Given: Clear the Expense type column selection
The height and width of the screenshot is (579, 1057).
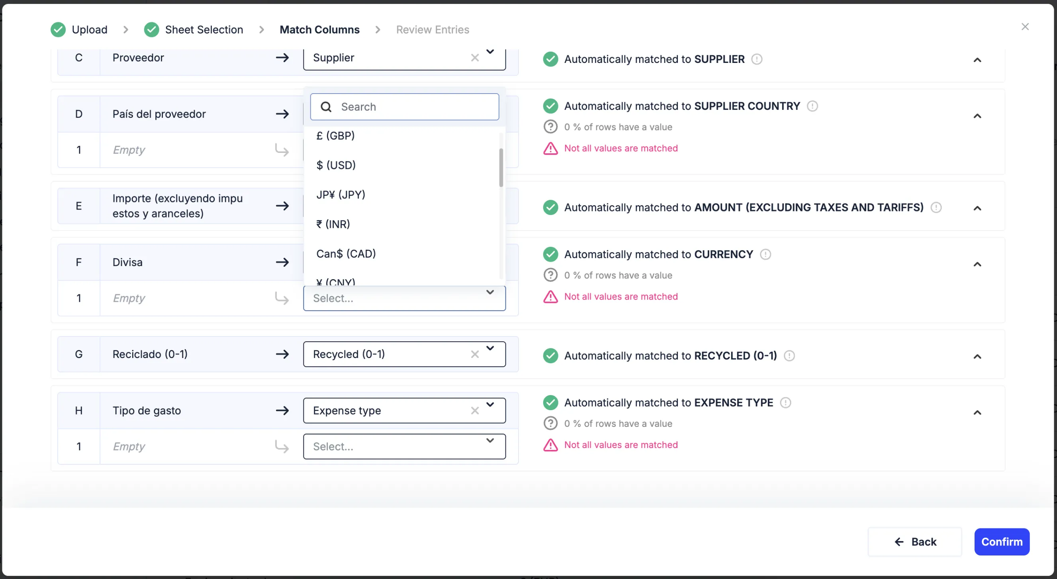Looking at the screenshot, I should coord(475,410).
